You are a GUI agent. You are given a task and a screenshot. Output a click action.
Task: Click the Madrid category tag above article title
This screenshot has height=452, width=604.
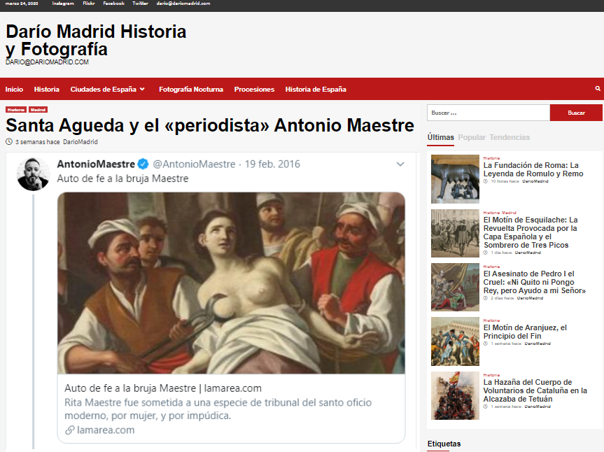click(x=38, y=110)
